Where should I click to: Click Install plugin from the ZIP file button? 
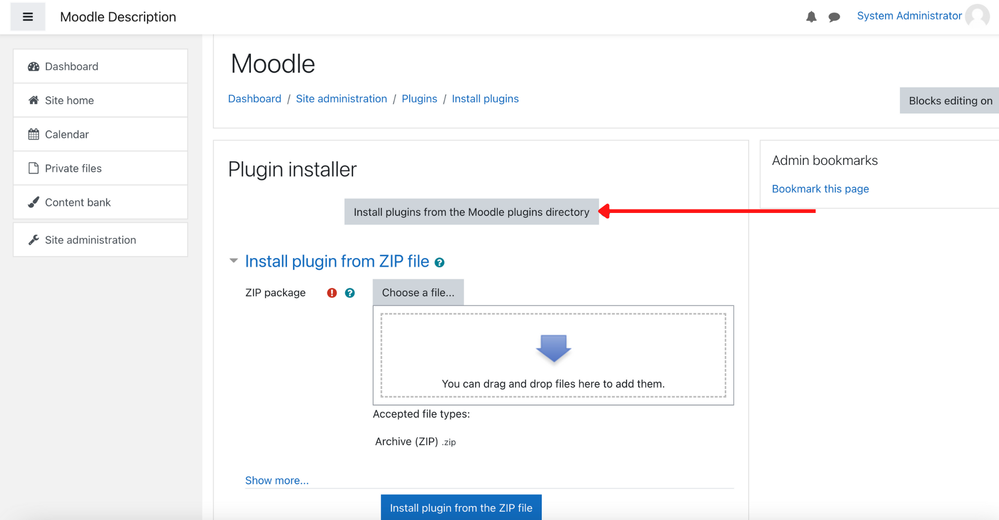[461, 508]
